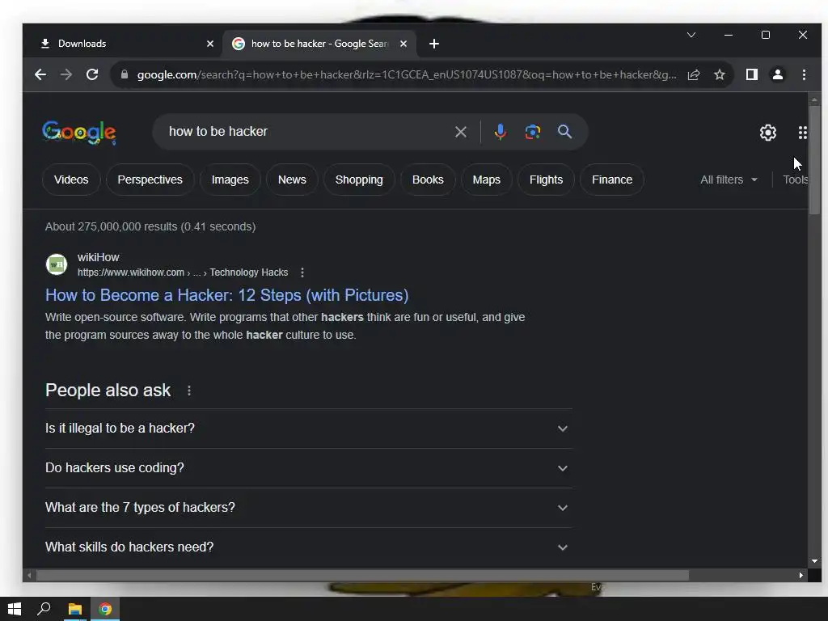Filter results by Maps
Image resolution: width=828 pixels, height=621 pixels.
486,180
